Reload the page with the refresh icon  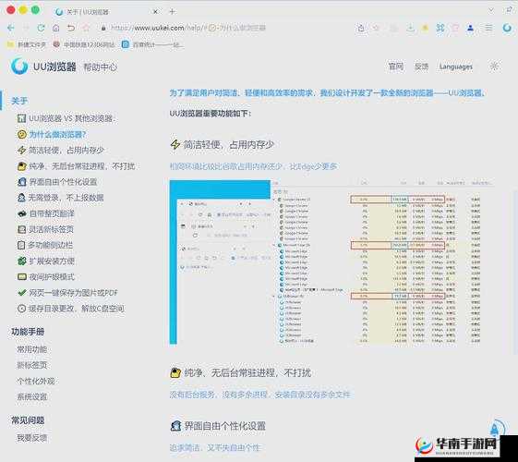[x=41, y=28]
